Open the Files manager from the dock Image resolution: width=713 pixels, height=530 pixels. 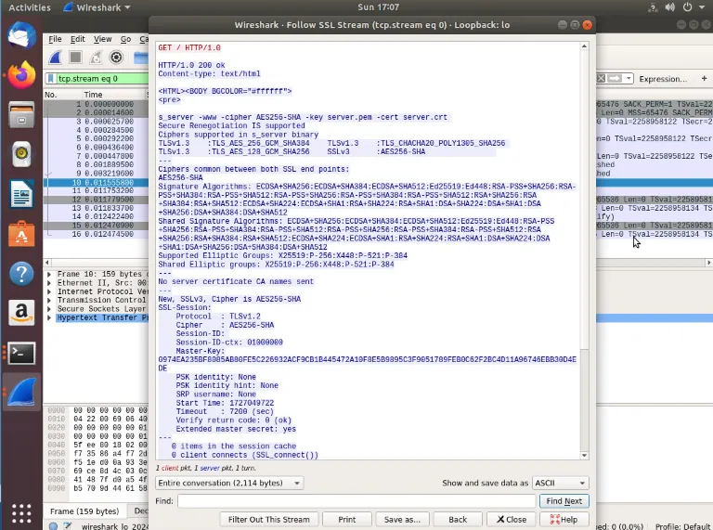tap(21, 114)
